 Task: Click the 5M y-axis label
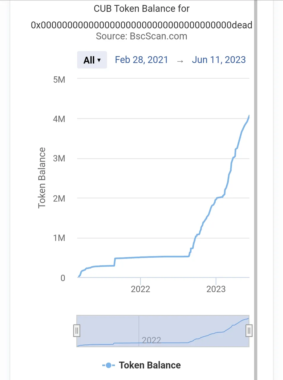tap(59, 80)
